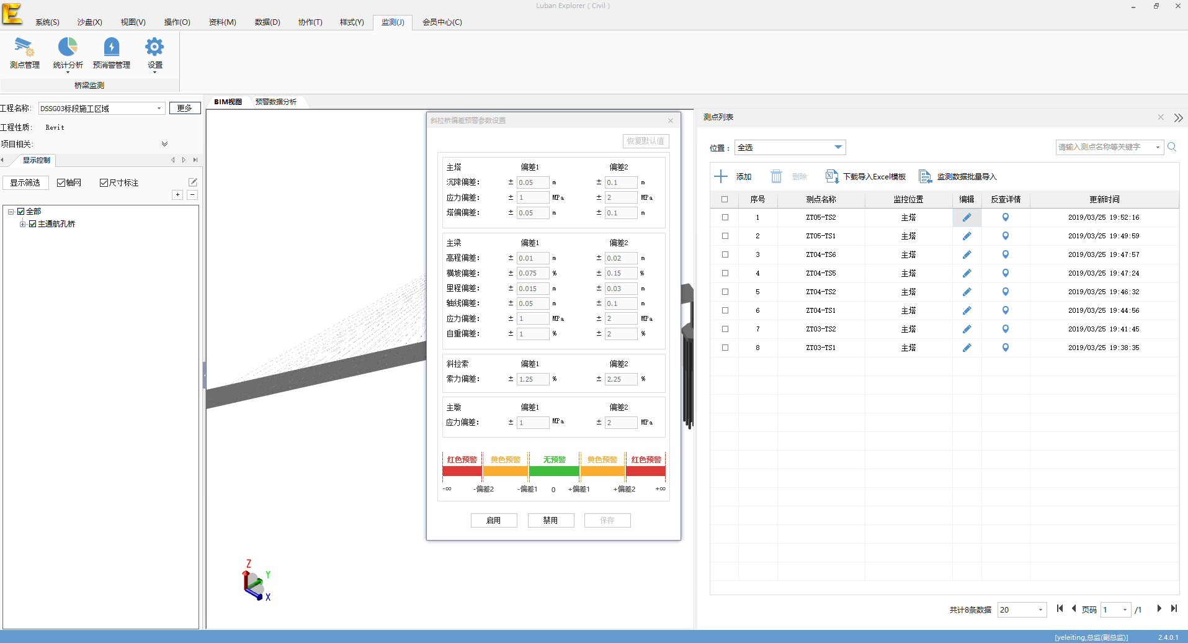
Task: Uncheck the 全部 tree checkbox
Action: tap(21, 212)
